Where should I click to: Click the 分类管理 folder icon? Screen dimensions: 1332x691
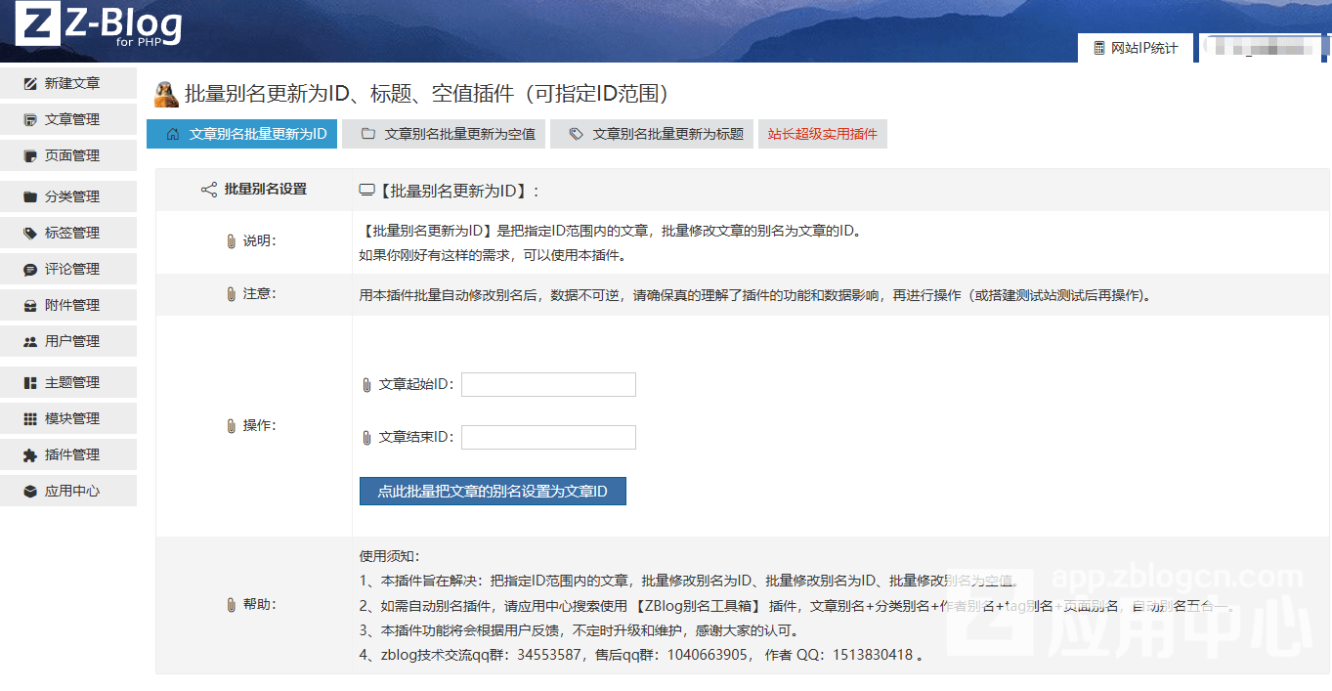click(30, 197)
